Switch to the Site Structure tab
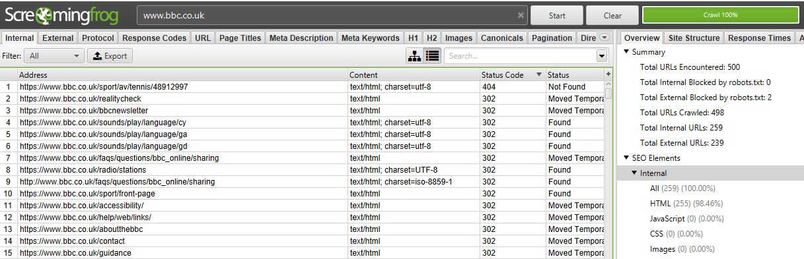The height and width of the screenshot is (259, 804). pyautogui.click(x=693, y=38)
